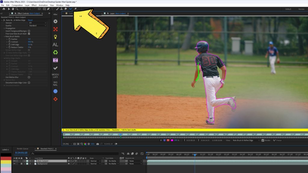Click the timeline search field
The image size is (308, 173).
tap(75, 153)
